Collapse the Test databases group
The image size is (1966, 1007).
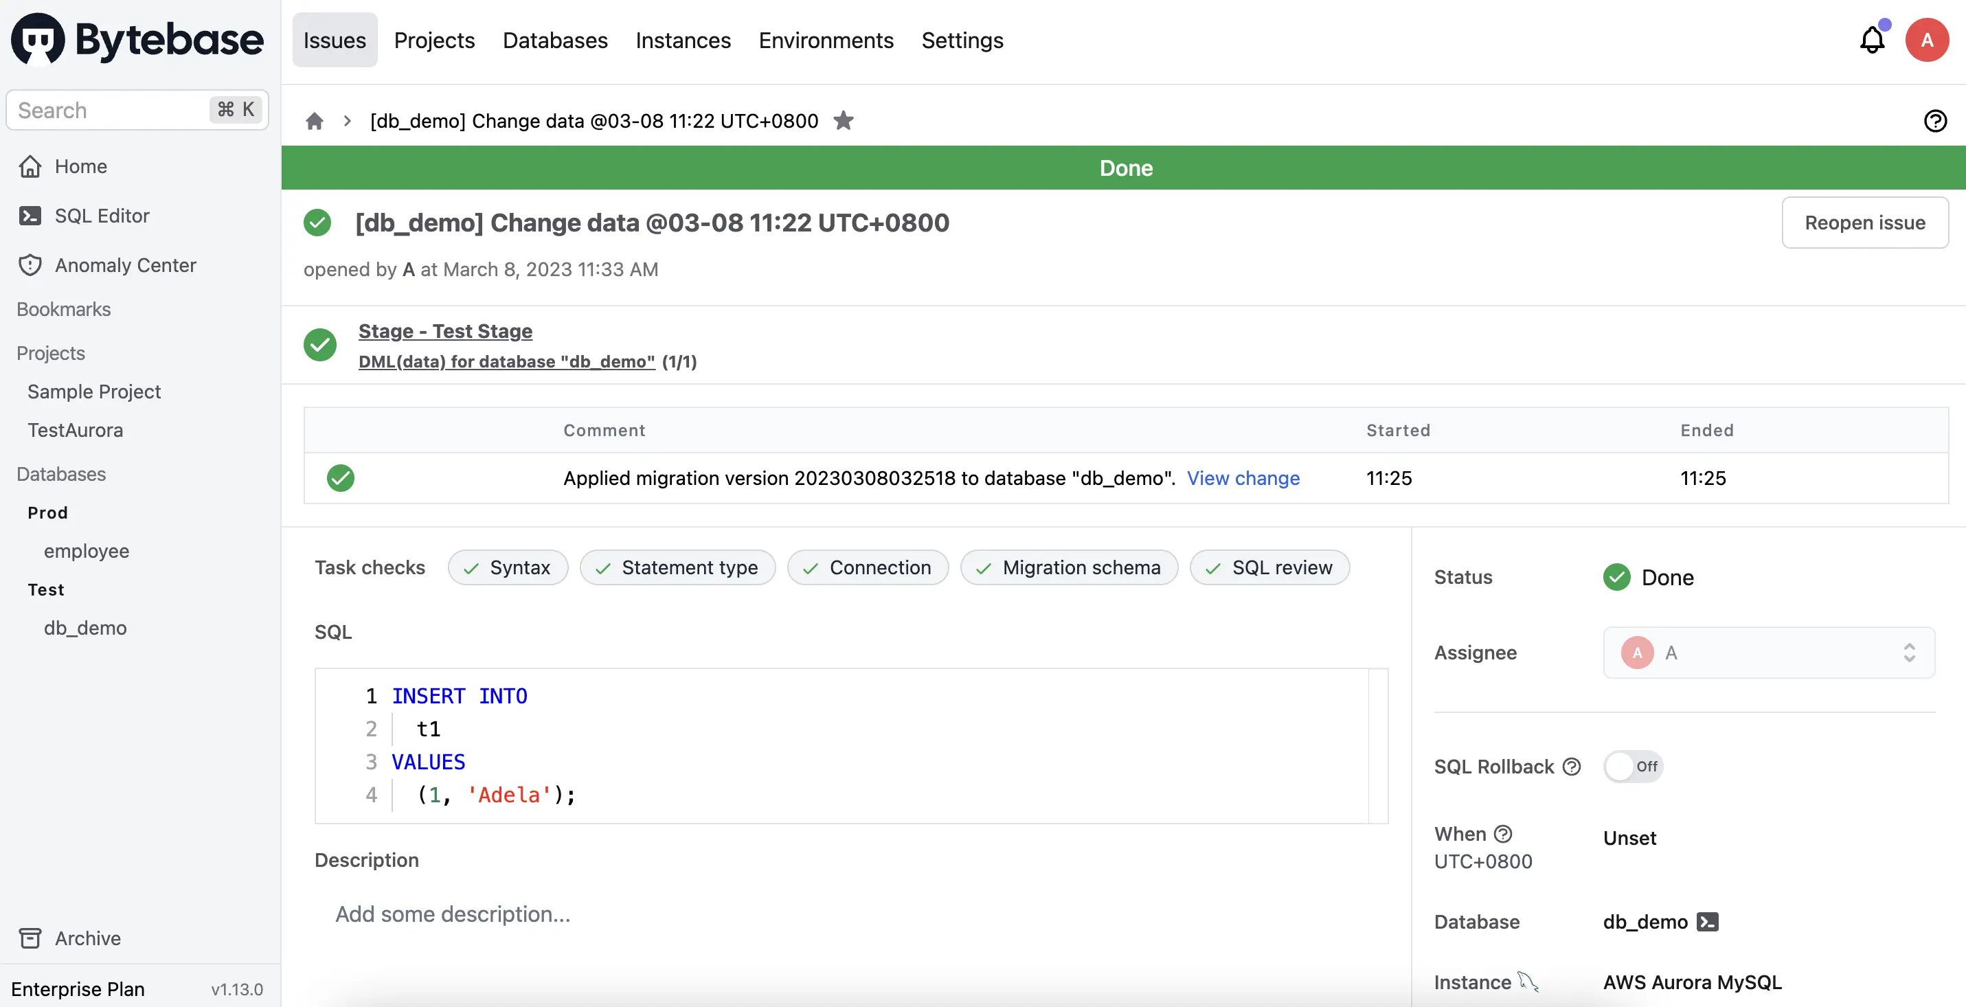[x=47, y=589]
